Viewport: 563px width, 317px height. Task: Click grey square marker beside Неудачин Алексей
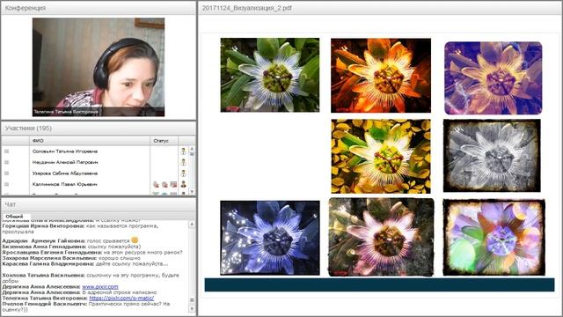click(x=6, y=162)
